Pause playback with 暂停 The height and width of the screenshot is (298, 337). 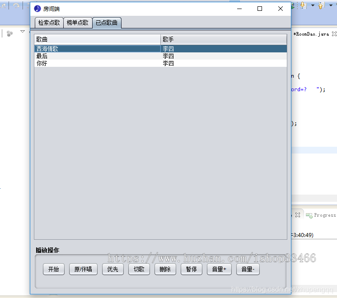192,269
